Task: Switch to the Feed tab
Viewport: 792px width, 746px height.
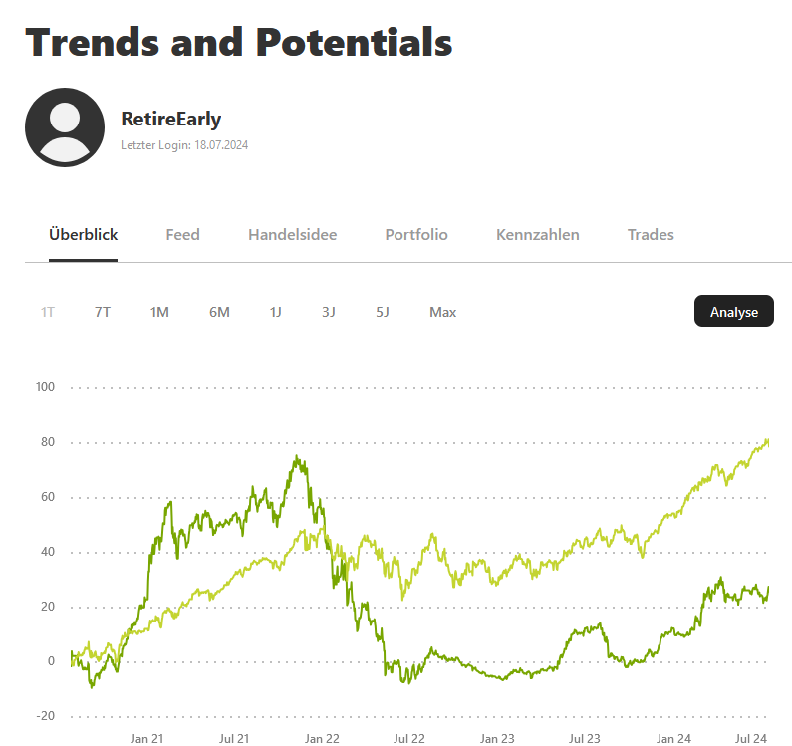Action: click(x=182, y=235)
